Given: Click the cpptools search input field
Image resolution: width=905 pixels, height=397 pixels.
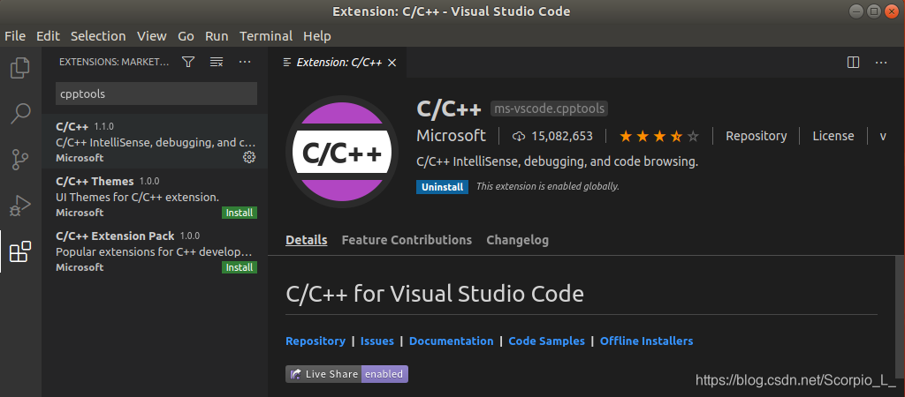Looking at the screenshot, I should click(x=156, y=94).
